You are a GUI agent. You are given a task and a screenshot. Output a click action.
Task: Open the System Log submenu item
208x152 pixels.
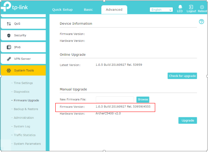coord(22,126)
